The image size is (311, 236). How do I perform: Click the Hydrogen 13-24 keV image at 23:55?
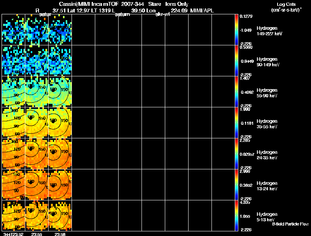click(37, 184)
